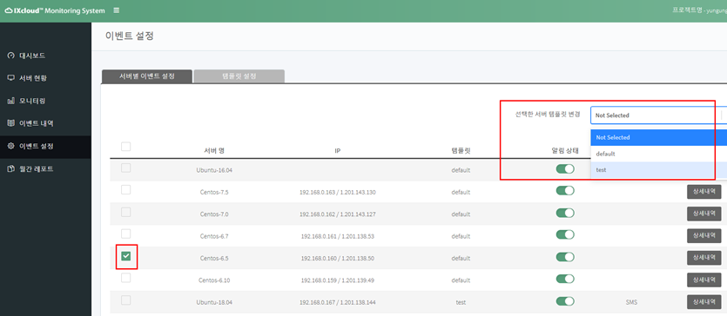
Task: Uncheck the Centos-6.5 row checkbox
Action: (x=126, y=256)
